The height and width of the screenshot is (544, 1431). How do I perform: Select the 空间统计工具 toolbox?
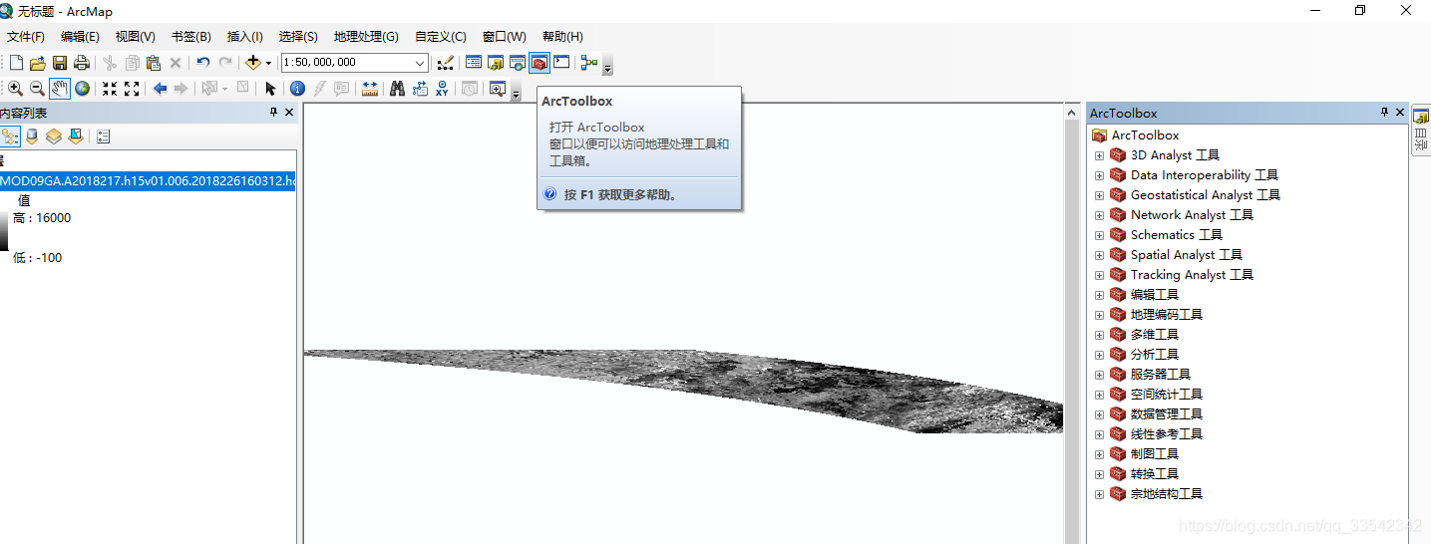click(x=1167, y=395)
